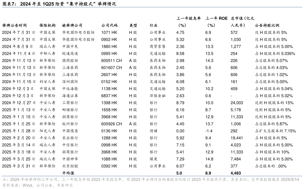This screenshot has width=304, height=189.
Task: Click the blue horizontal line at the top
Action: pos(152,7)
